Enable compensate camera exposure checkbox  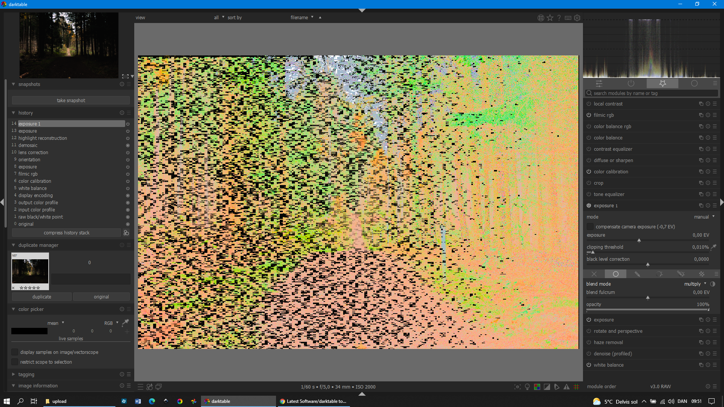tap(590, 226)
